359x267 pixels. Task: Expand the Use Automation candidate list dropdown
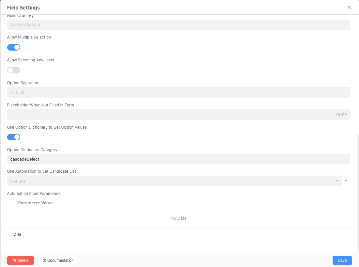point(173,181)
